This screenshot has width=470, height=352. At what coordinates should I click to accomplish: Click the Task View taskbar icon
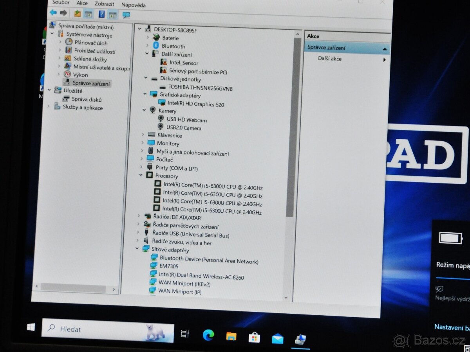click(x=184, y=334)
